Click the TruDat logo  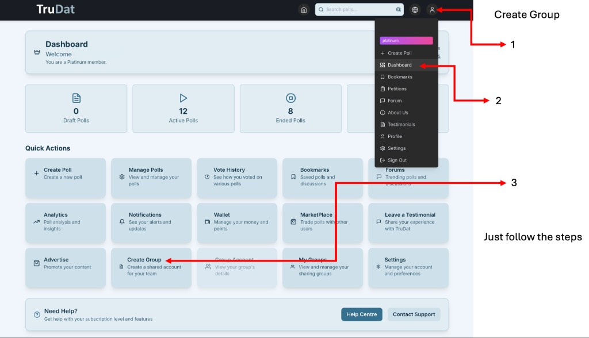(x=55, y=9)
